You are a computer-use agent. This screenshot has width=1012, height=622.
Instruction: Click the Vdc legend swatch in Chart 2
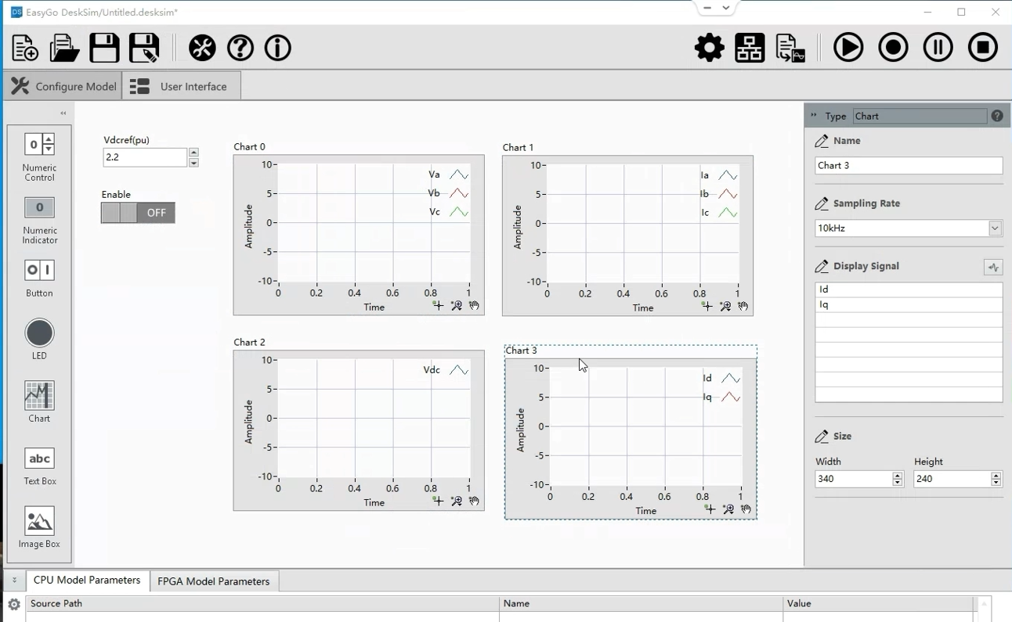459,370
